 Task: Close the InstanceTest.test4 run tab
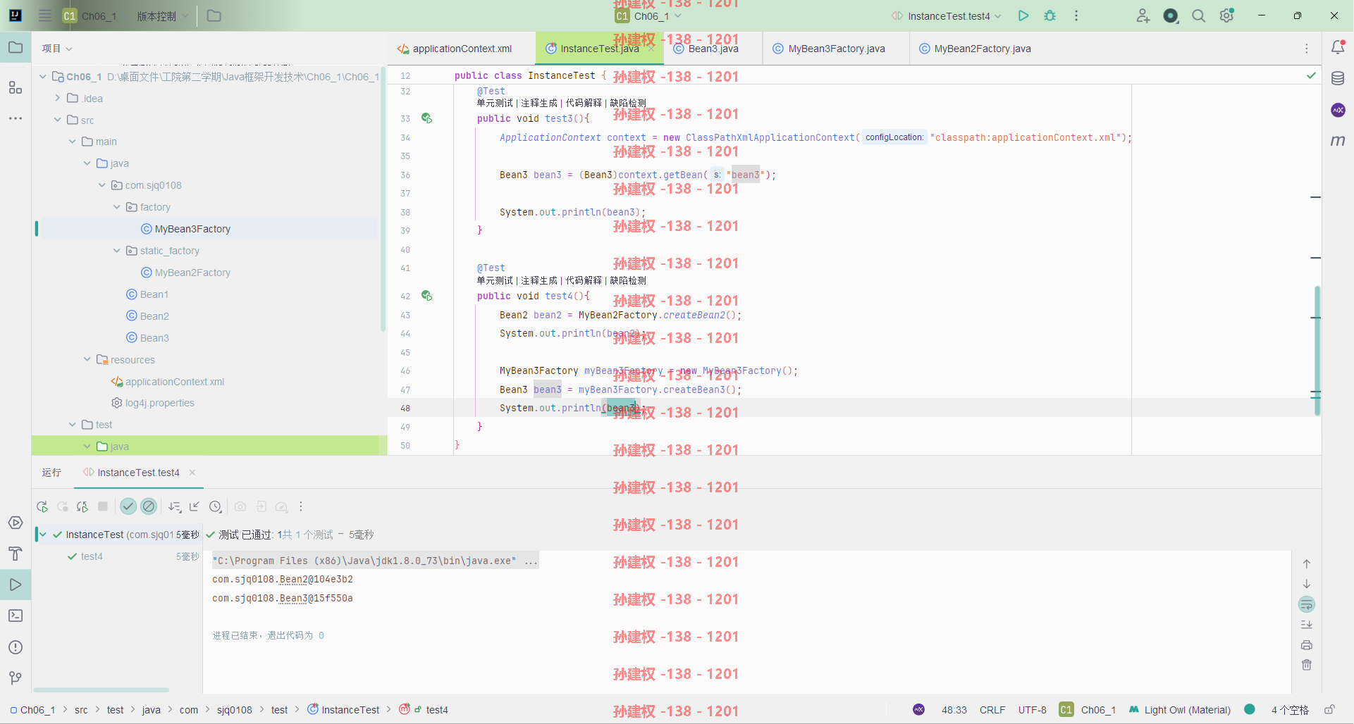pyautogui.click(x=192, y=473)
